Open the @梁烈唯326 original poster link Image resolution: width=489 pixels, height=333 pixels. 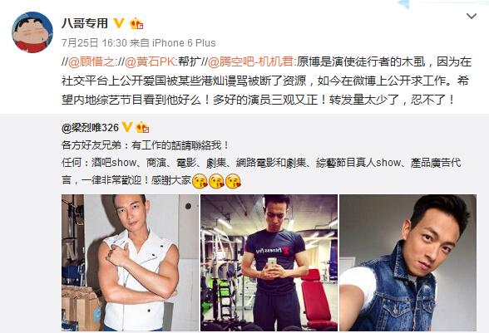coord(90,127)
